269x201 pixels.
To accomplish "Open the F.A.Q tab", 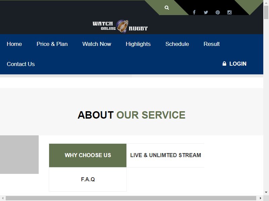I will (x=88, y=180).
